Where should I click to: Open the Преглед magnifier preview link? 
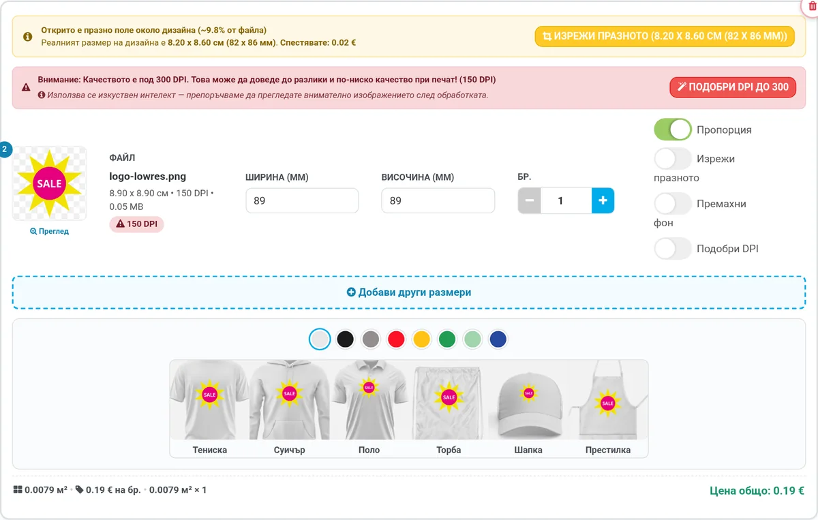click(x=49, y=231)
